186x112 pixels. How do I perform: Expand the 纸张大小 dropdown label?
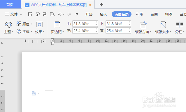(x=163, y=32)
